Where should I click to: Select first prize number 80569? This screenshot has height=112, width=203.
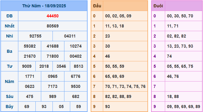[x=53, y=26]
